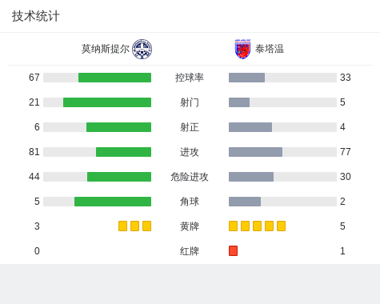This screenshot has height=304, width=380.
Task: Click the 技术统计 section heading
Action: [36, 16]
